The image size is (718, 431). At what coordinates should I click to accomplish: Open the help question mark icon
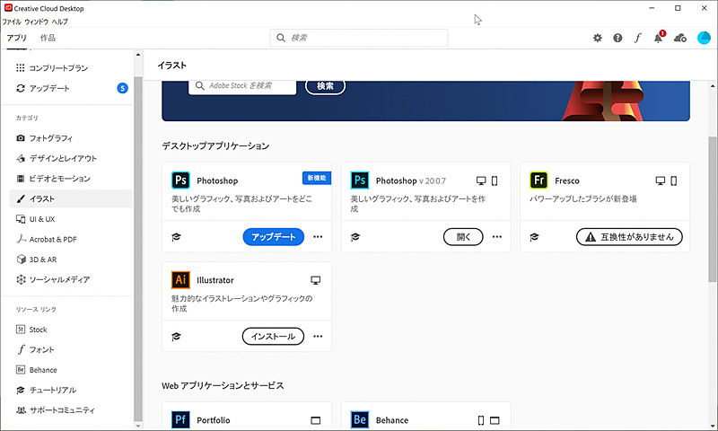[x=617, y=38]
